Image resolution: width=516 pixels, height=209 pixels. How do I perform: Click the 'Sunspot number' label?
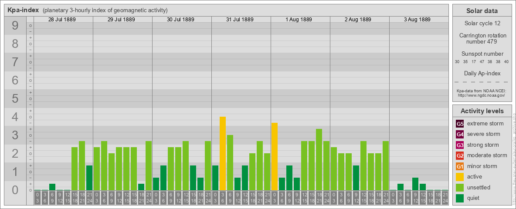tap(482, 54)
